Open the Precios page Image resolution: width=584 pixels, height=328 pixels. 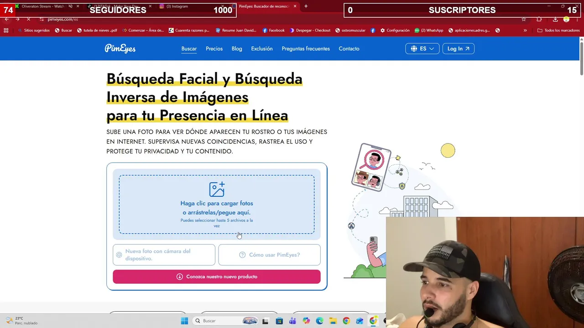point(214,49)
